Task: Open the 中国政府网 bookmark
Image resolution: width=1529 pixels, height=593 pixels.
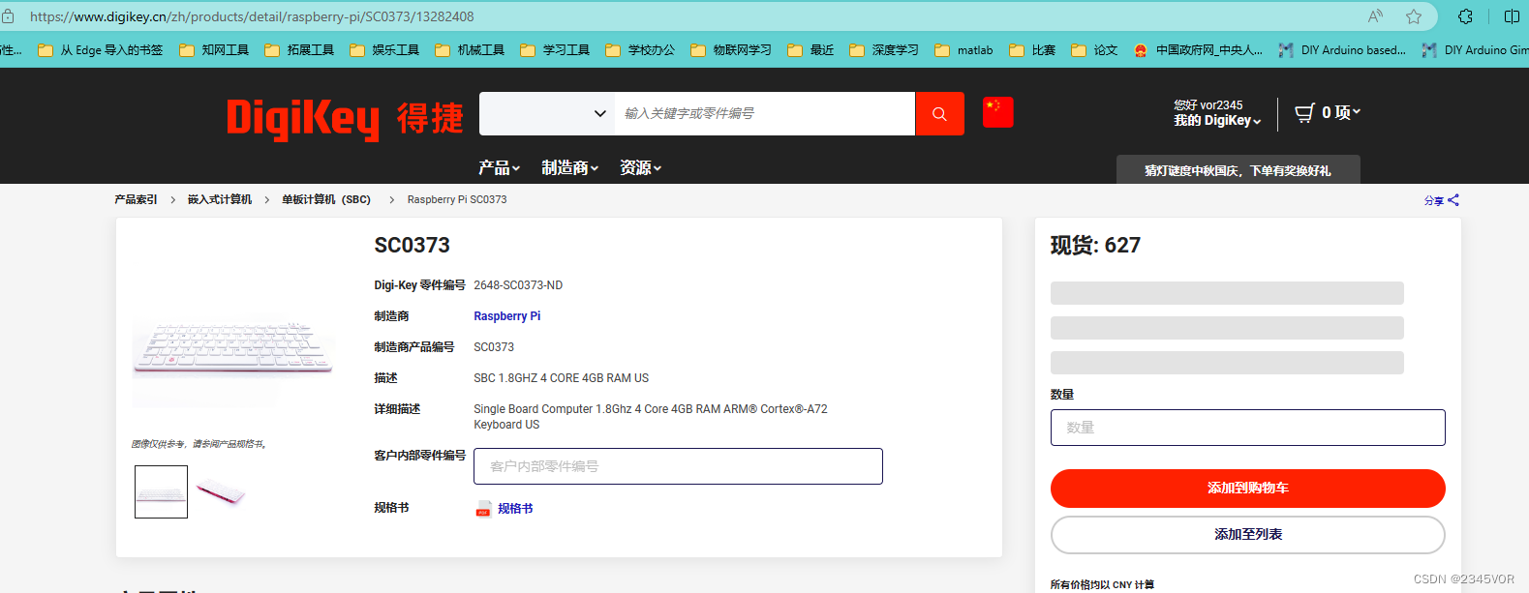Action: click(x=1198, y=50)
